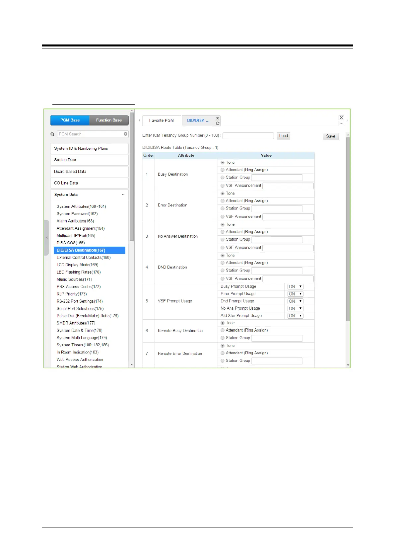Open Music Sources(171)

(x=74, y=279)
